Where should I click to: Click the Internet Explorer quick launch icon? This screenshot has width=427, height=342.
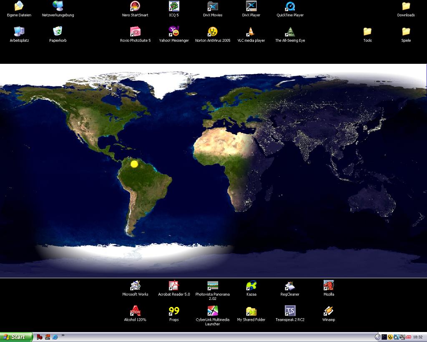[55, 337]
